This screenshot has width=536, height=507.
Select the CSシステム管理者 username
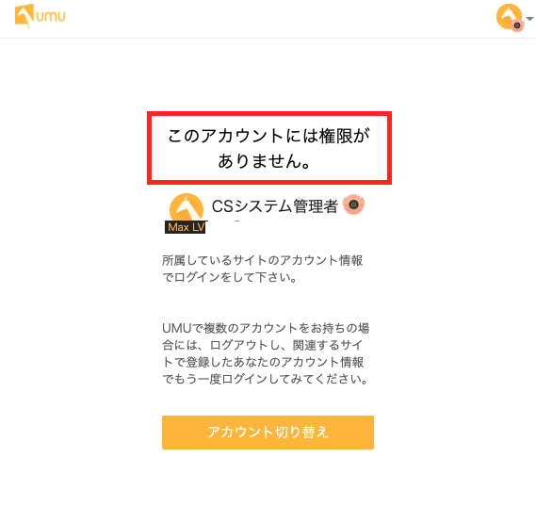click(275, 206)
